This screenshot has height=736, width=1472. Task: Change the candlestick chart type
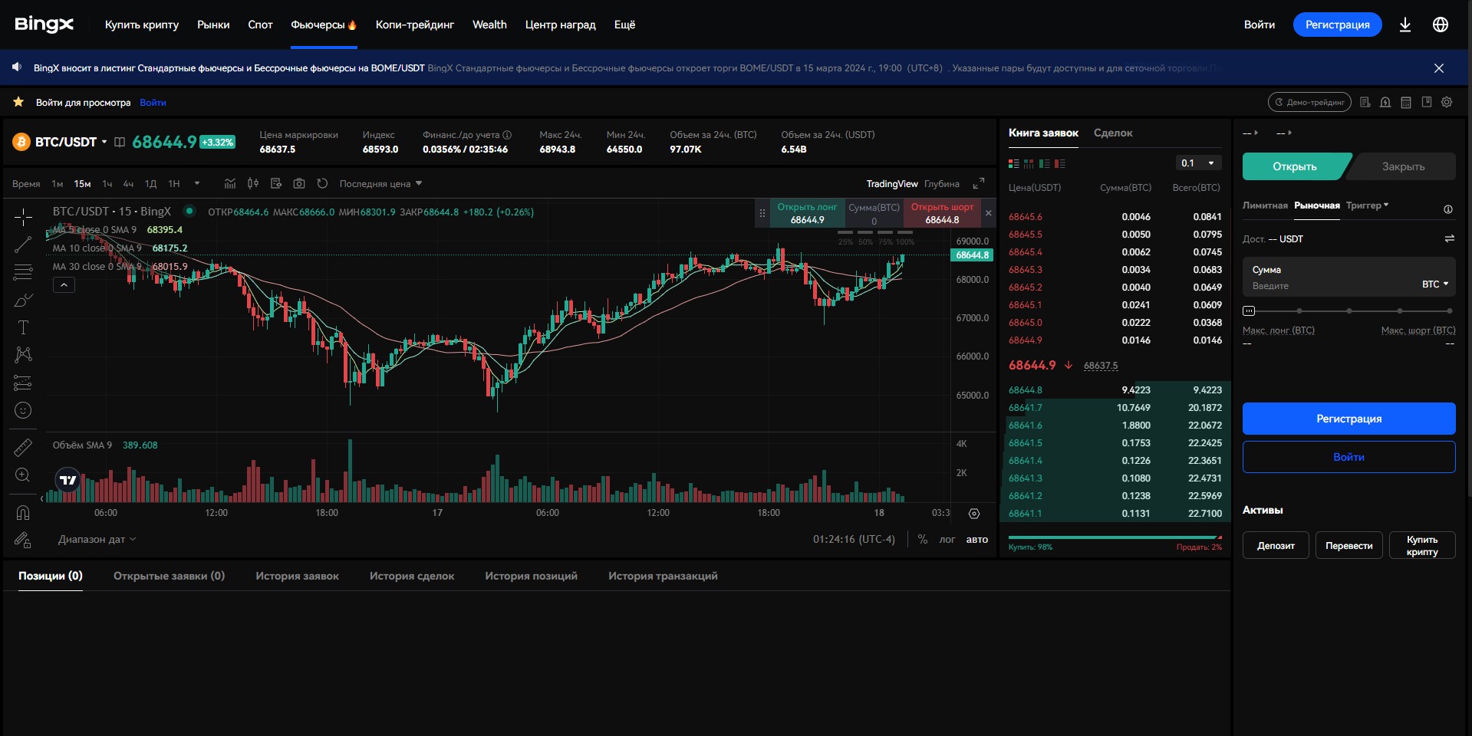(253, 184)
